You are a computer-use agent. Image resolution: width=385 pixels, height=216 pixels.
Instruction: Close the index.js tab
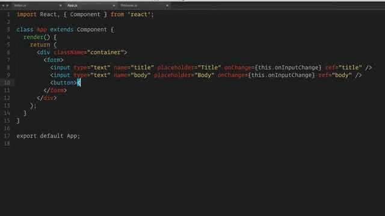60,5
